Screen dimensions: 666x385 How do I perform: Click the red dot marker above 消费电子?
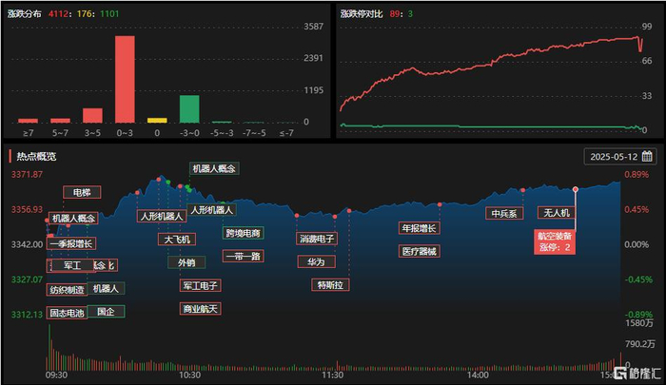[297, 216]
